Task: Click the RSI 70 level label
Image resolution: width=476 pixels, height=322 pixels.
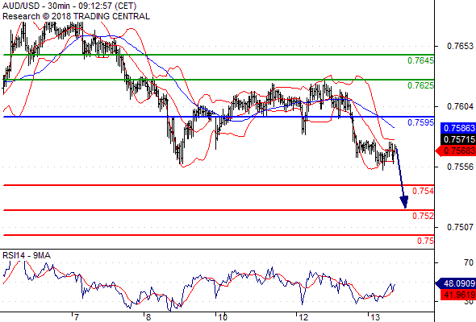Action: [469, 262]
